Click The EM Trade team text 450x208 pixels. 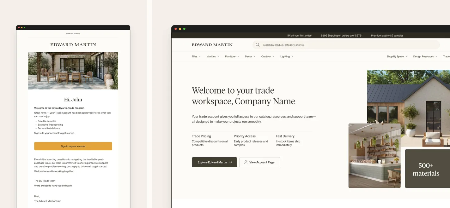45,181
